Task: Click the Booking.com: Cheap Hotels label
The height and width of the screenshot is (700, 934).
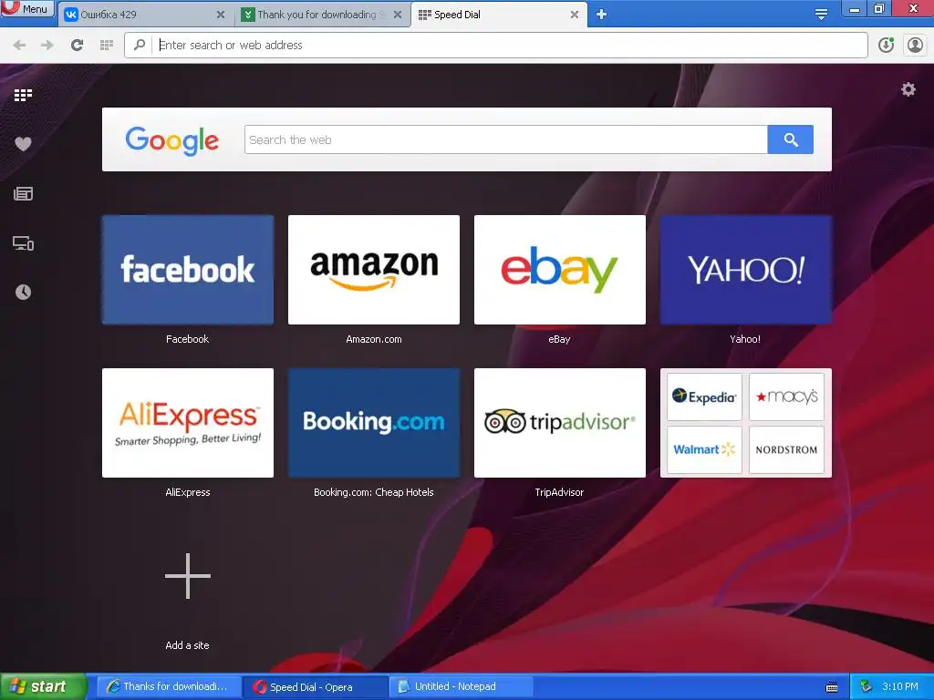Action: [x=373, y=492]
